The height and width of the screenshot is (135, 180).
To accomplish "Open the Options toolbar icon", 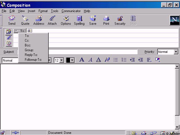I will [66, 20].
